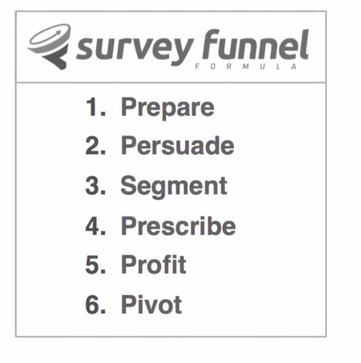Screen dimensions: 361x363
Task: Click the "funnel" word in the logo
Action: (255, 45)
